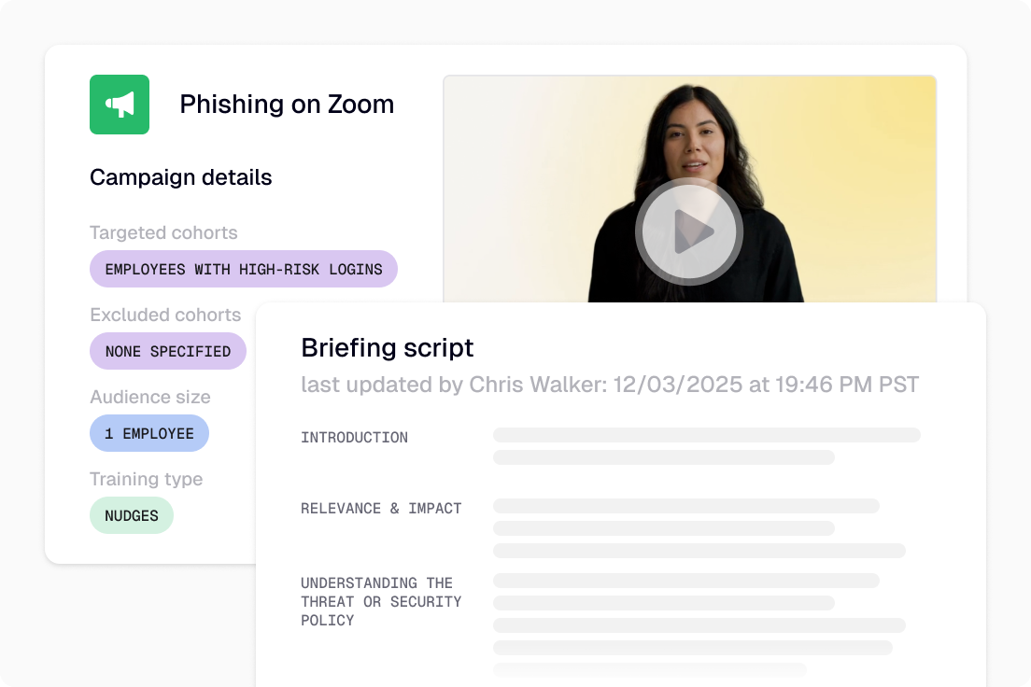Image resolution: width=1031 pixels, height=687 pixels.
Task: Click the Phishing on Zoom campaign title
Action: (x=287, y=104)
